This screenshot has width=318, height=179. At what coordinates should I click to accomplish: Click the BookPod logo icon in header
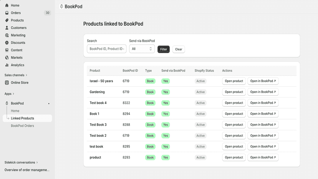(x=62, y=7)
